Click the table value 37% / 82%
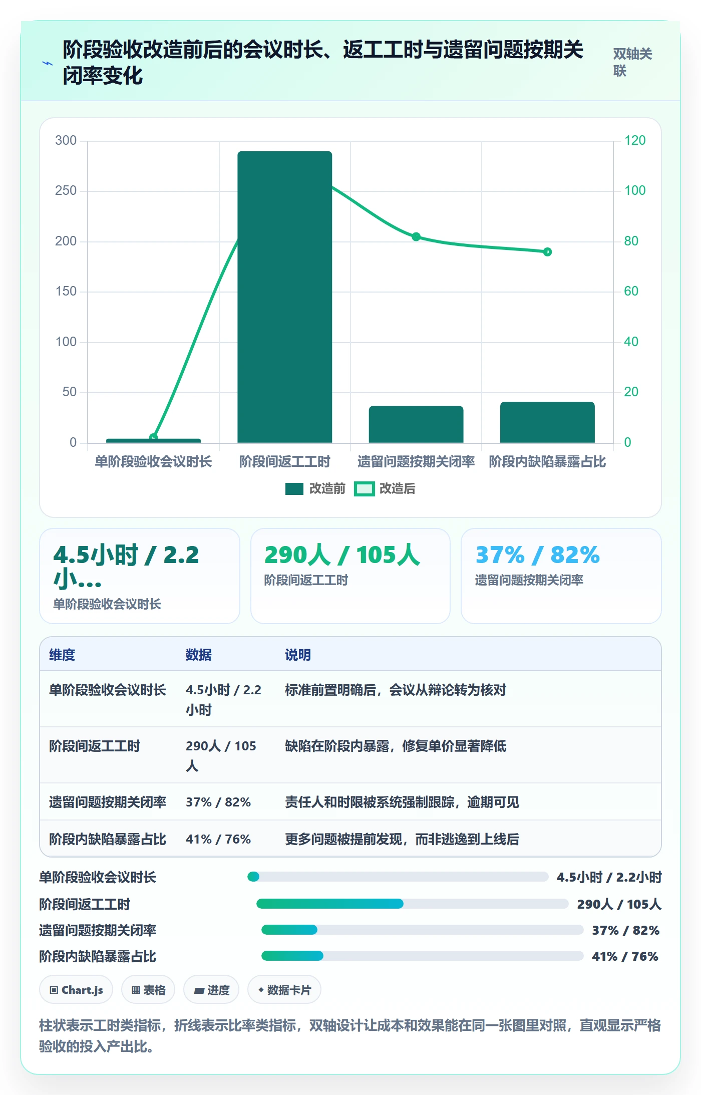The height and width of the screenshot is (1095, 701). coord(218,802)
